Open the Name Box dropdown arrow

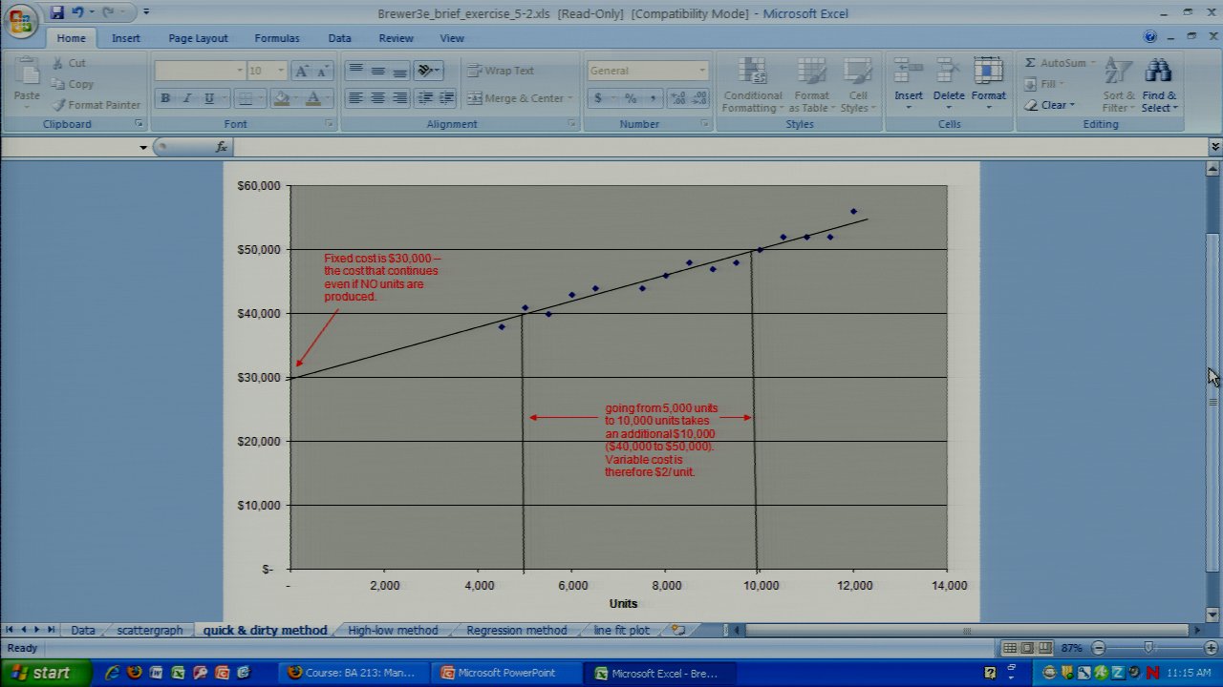click(x=143, y=147)
